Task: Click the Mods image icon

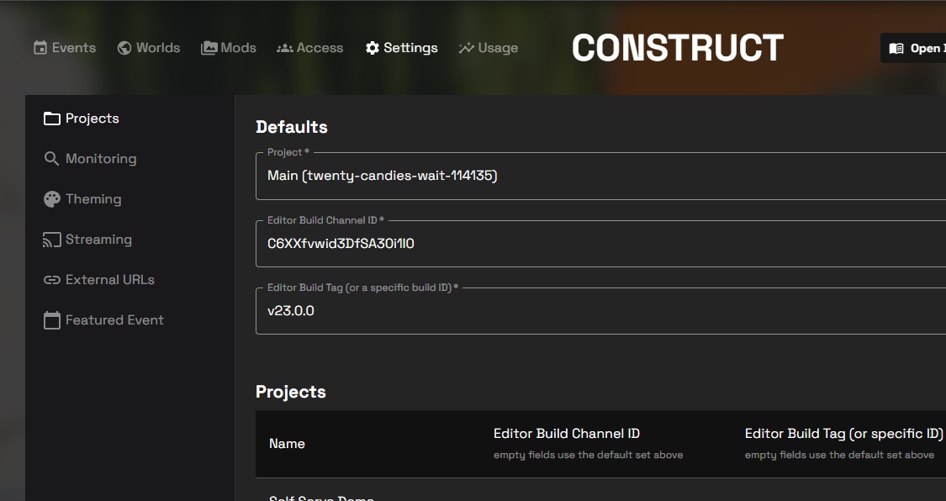Action: point(209,48)
